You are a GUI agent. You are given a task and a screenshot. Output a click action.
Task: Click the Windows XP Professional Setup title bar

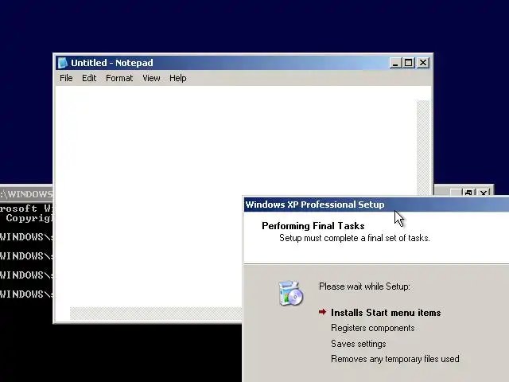(376, 205)
